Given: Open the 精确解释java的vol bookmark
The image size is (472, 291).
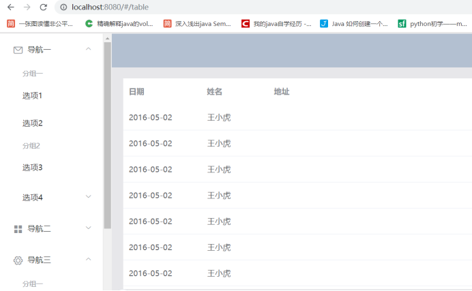Looking at the screenshot, I should (x=119, y=24).
